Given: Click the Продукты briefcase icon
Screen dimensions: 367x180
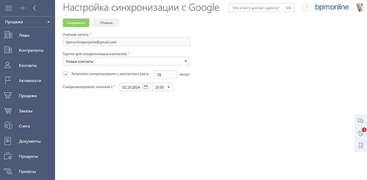Looking at the screenshot, I should coord(8,157).
